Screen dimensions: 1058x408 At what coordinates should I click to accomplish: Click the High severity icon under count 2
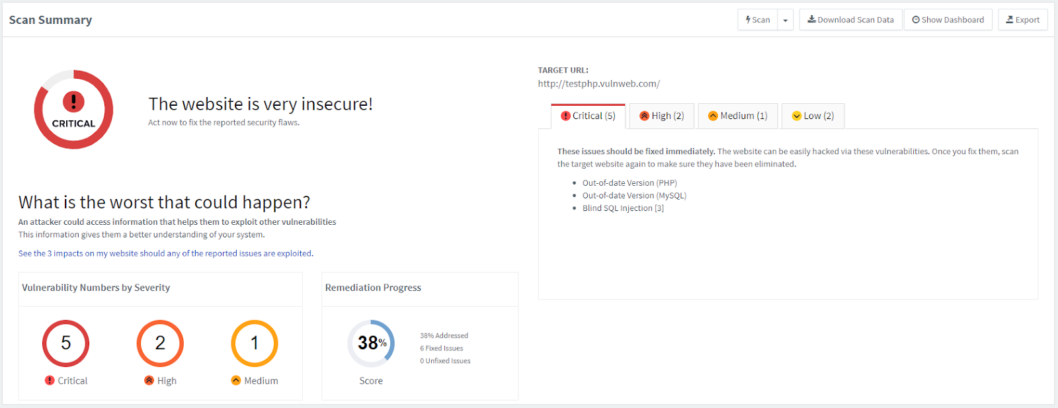149,381
